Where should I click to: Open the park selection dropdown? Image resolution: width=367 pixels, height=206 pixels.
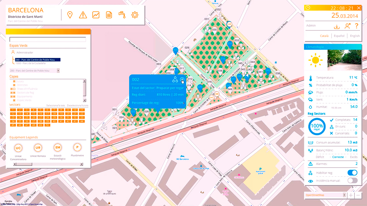58,71
